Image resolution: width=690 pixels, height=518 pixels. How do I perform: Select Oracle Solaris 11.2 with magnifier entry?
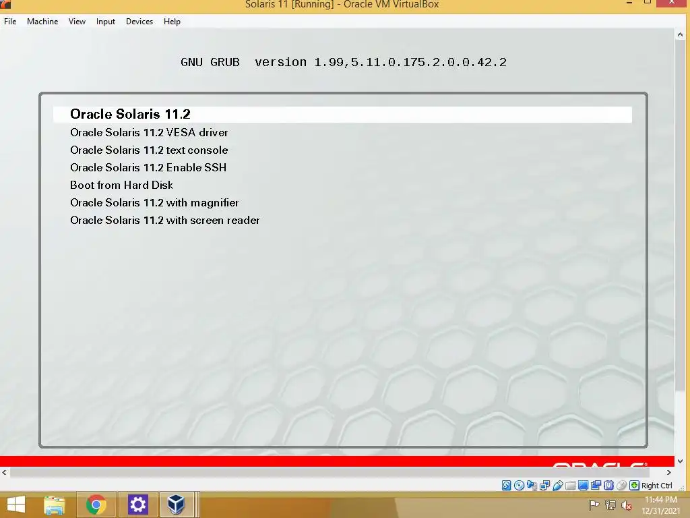(154, 202)
